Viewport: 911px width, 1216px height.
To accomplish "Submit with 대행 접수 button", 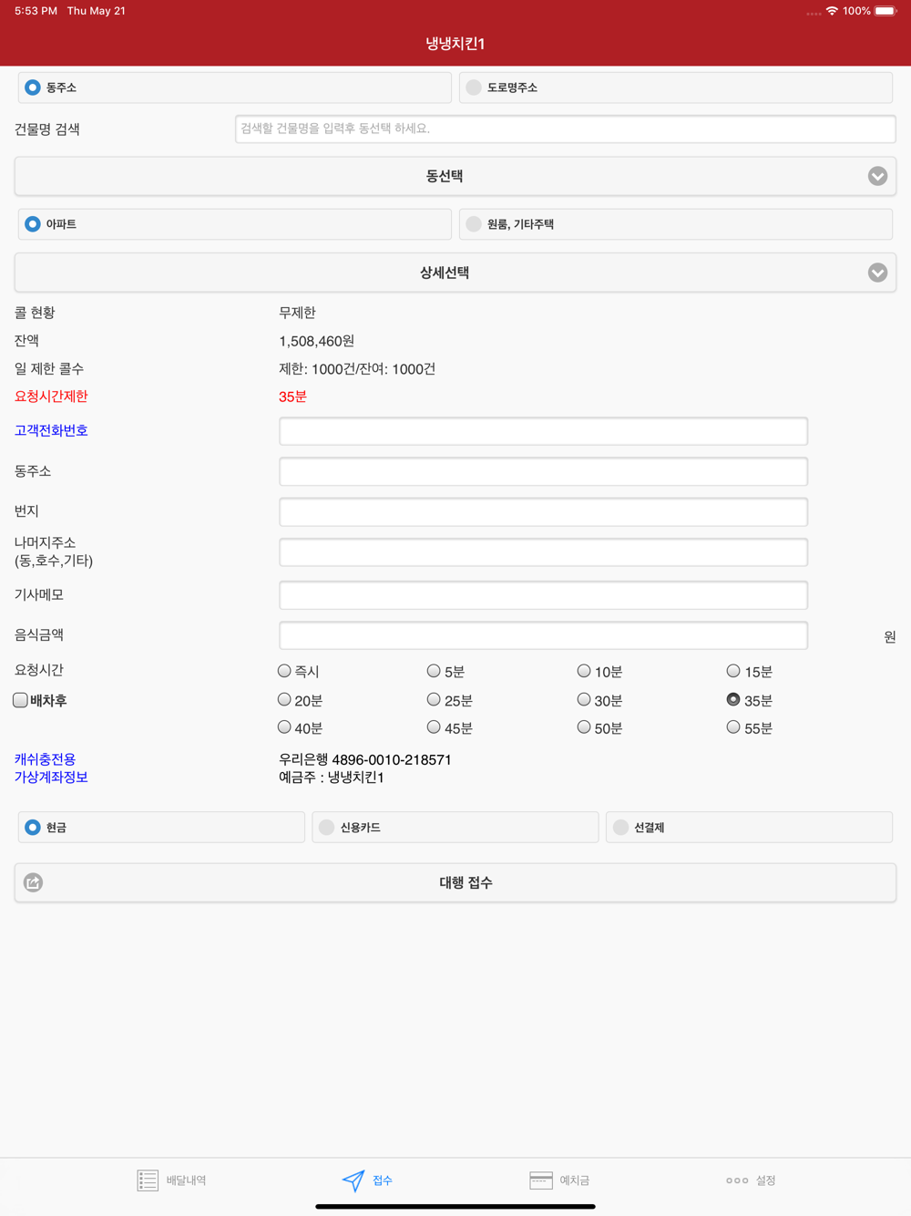I will click(x=455, y=882).
